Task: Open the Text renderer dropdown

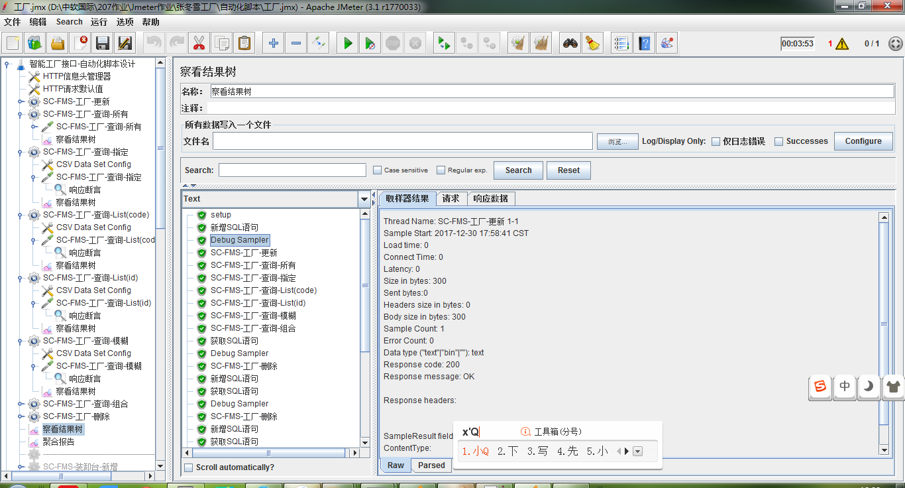Action: (x=364, y=199)
